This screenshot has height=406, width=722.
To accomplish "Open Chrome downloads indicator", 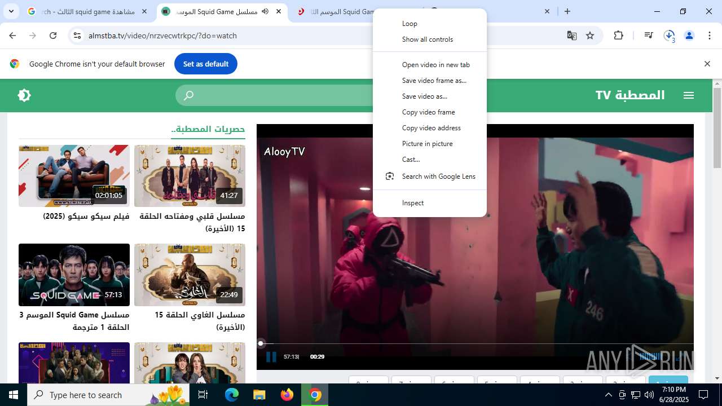I will [670, 36].
